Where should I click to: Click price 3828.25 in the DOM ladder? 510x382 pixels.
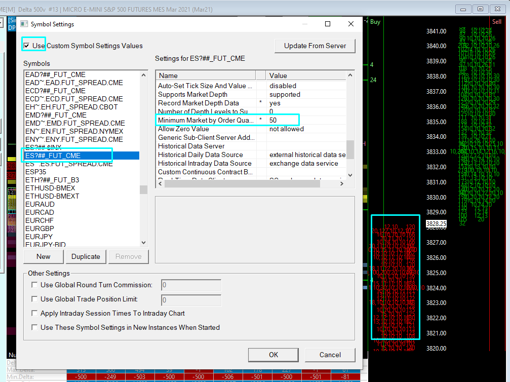436,224
